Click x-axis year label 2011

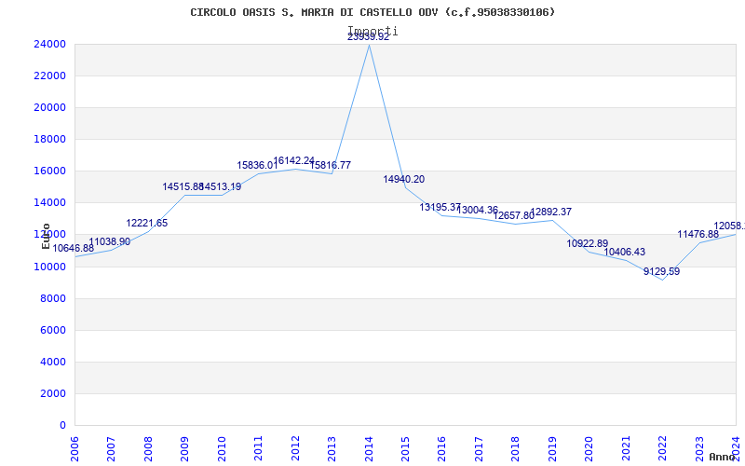click(258, 448)
